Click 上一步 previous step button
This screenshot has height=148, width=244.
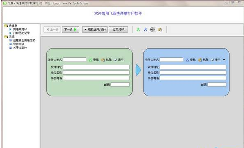point(52,30)
